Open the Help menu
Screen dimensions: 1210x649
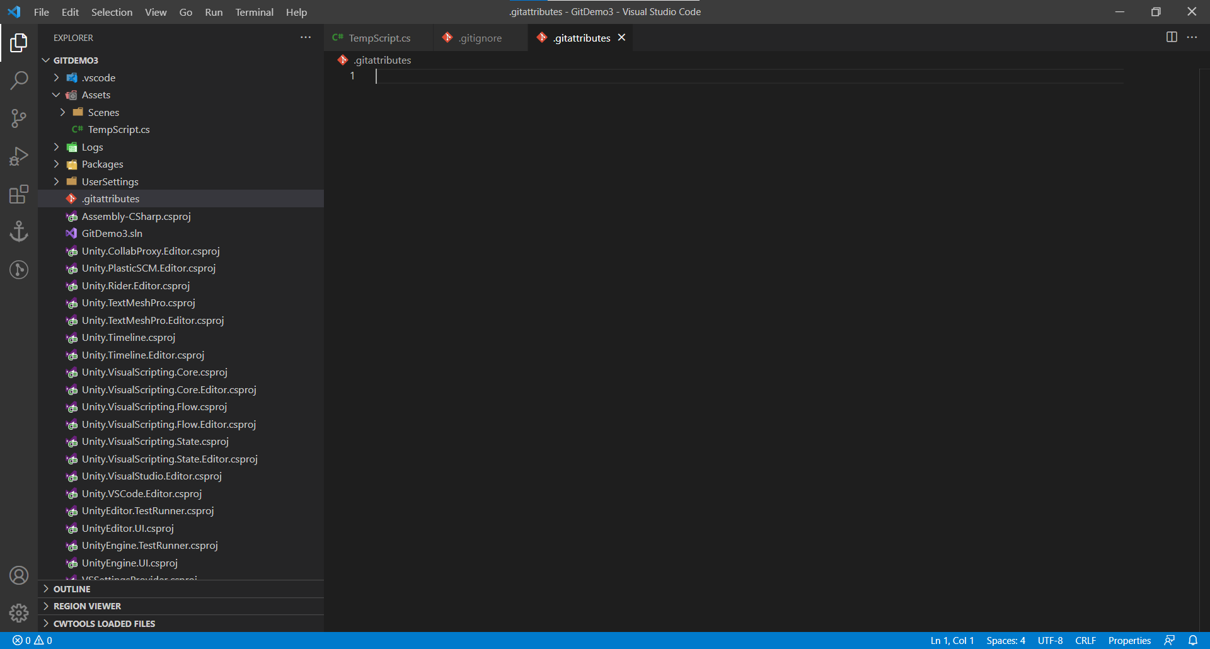(x=296, y=12)
